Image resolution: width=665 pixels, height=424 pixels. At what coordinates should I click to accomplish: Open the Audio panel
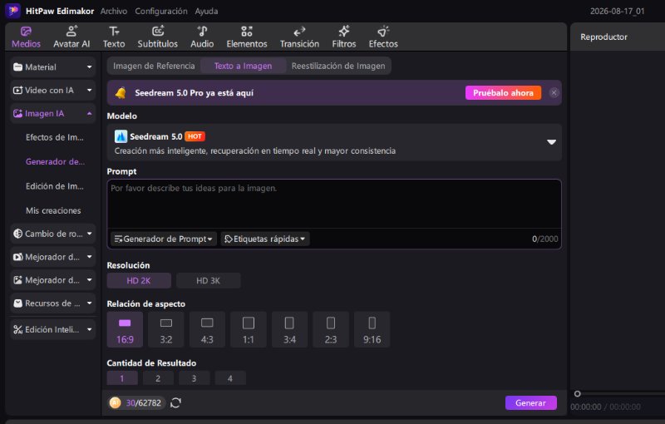[x=202, y=37]
